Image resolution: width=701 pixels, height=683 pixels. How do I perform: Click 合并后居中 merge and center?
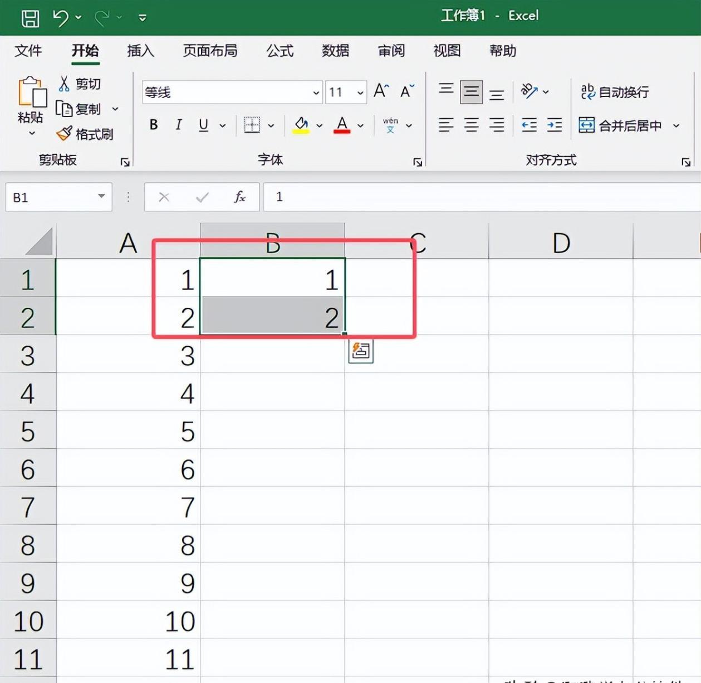(x=620, y=125)
